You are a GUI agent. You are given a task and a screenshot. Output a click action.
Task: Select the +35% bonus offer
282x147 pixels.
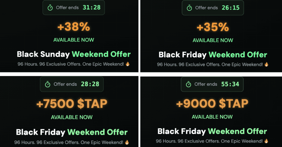point(213,27)
